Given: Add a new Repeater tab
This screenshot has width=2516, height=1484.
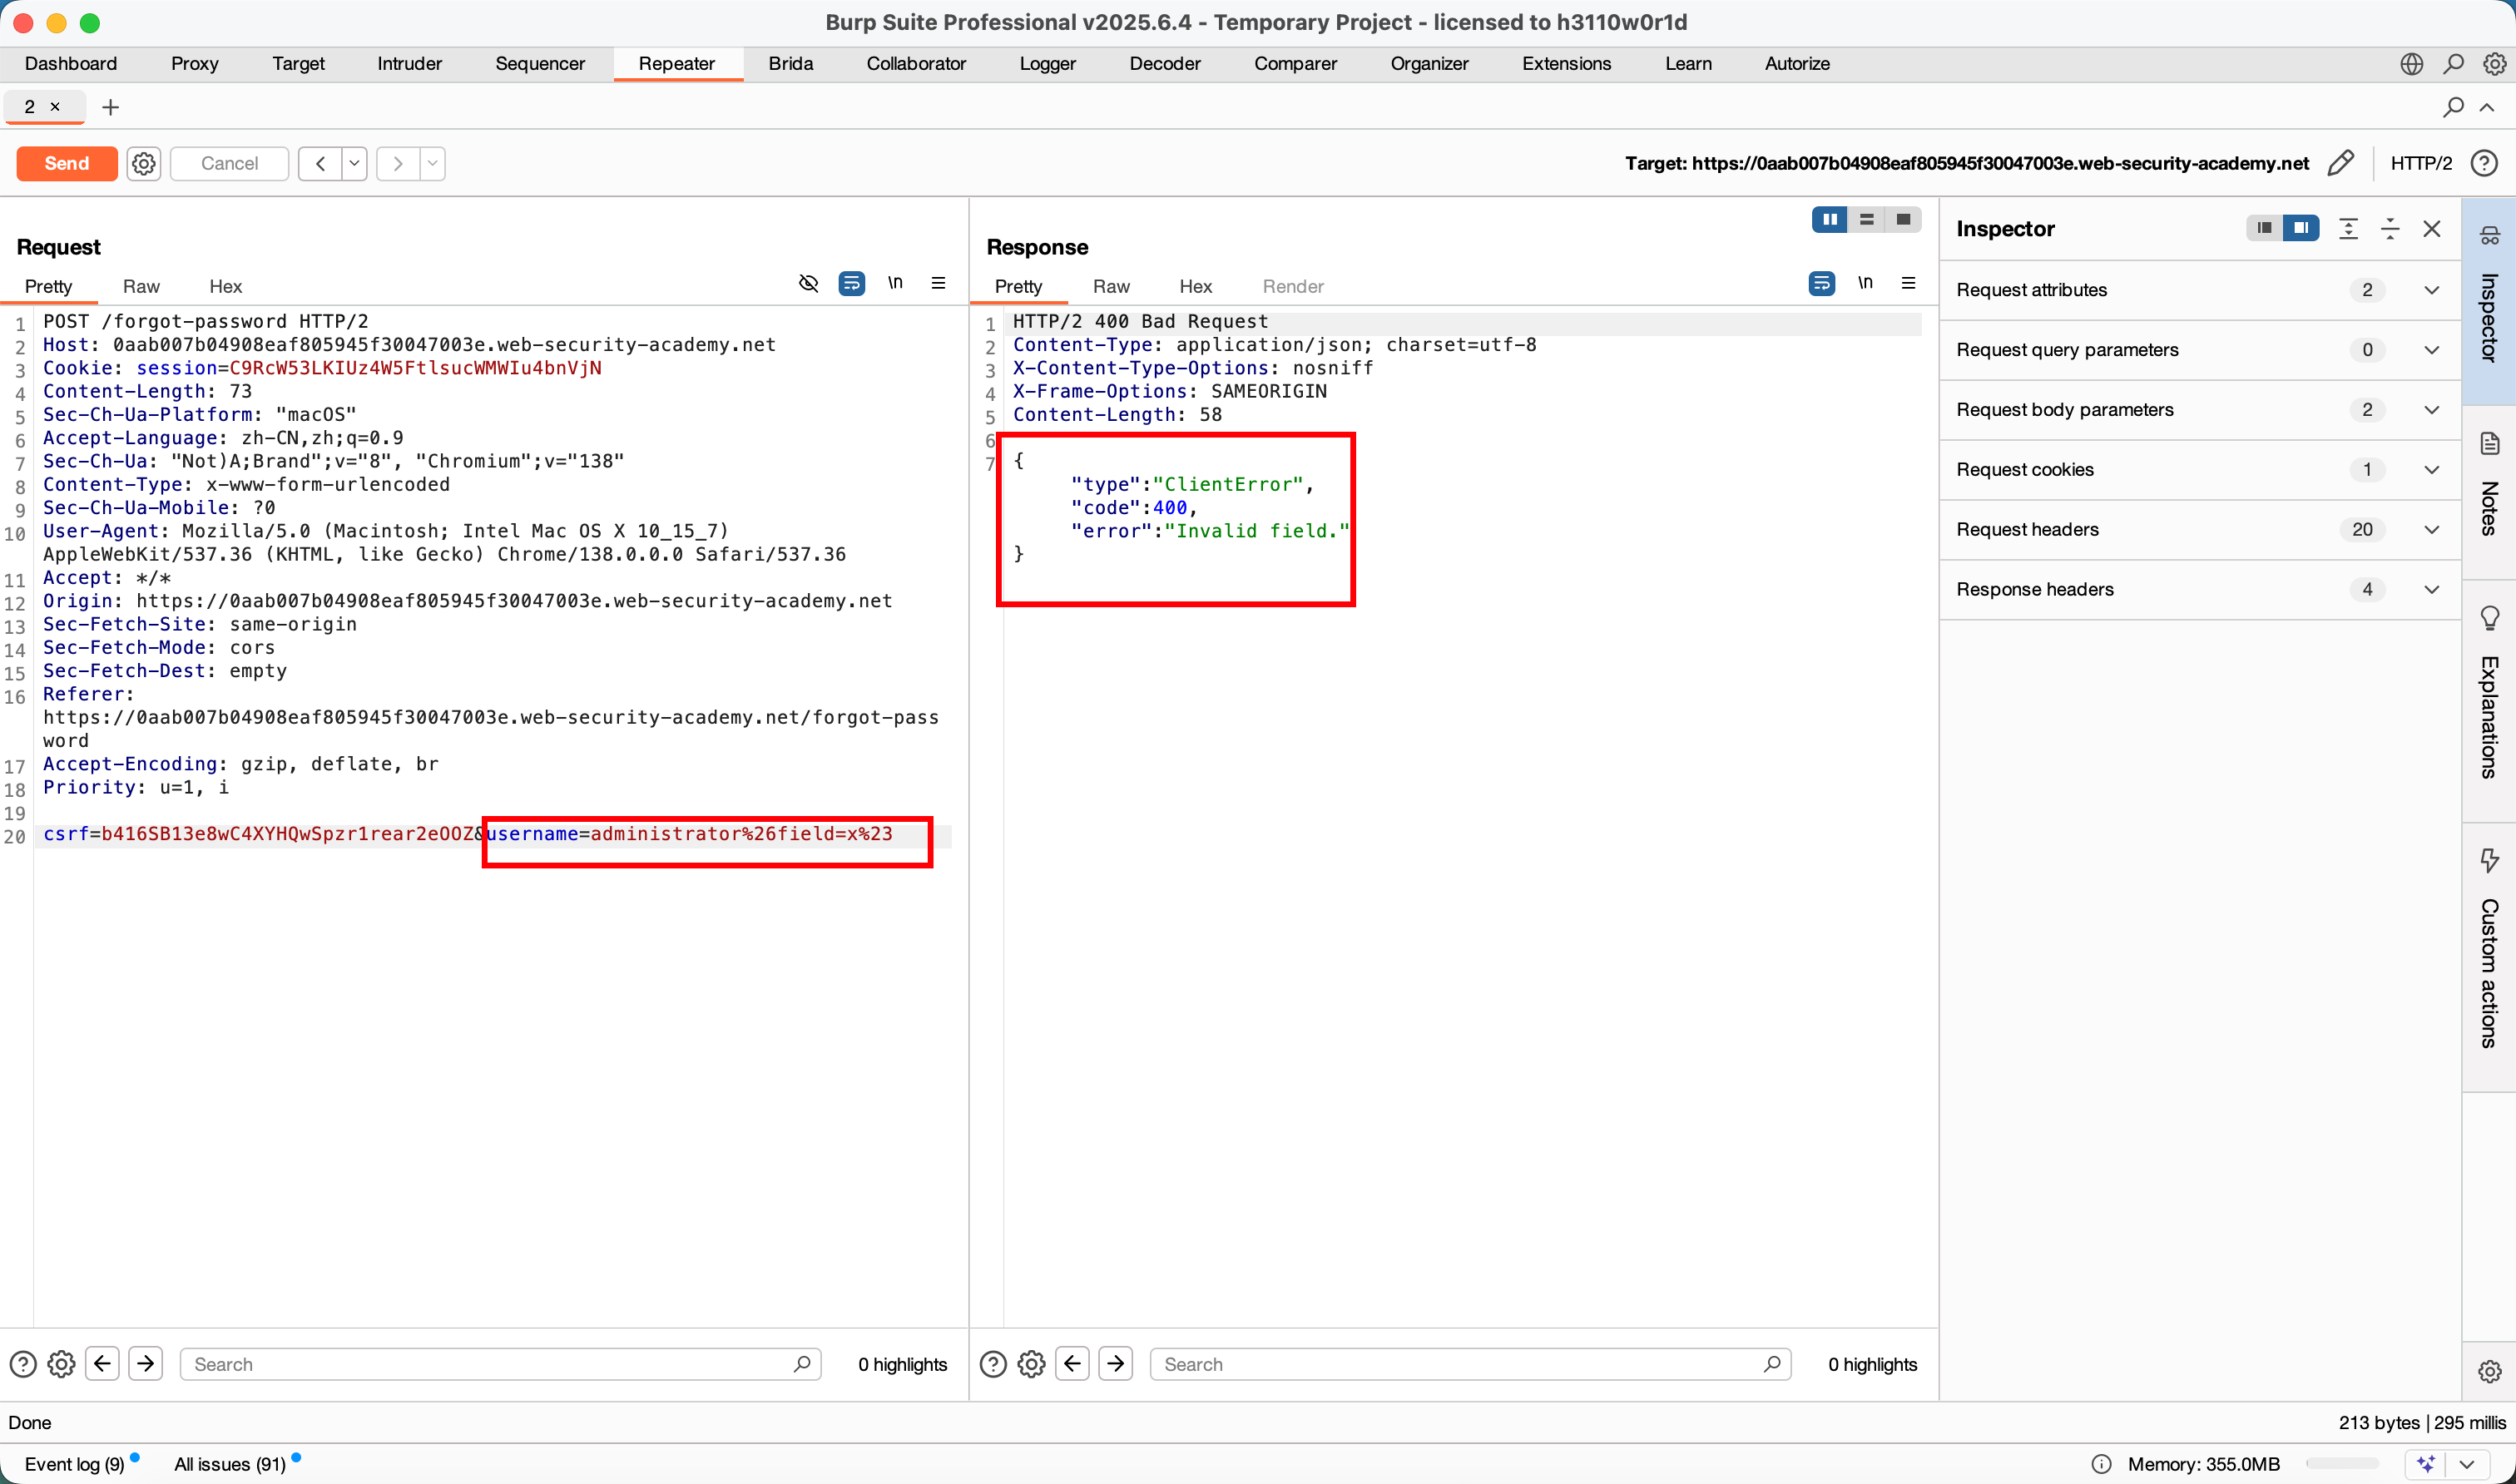Looking at the screenshot, I should tap(111, 107).
